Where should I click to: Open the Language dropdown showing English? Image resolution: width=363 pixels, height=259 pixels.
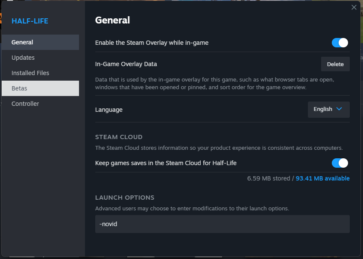point(328,109)
